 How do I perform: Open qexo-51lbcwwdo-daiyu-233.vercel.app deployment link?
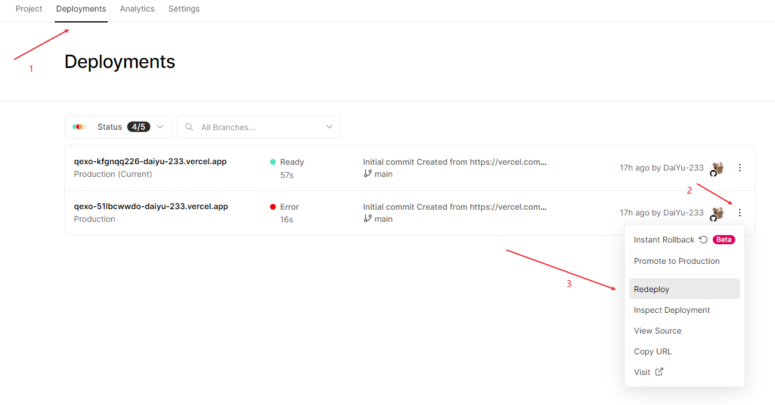pyautogui.click(x=151, y=207)
